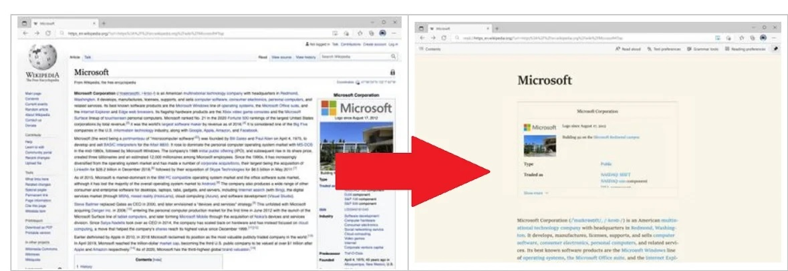Close Microsoft tab in right window
Image resolution: width=788 pixels, height=271 pixels.
point(489,29)
